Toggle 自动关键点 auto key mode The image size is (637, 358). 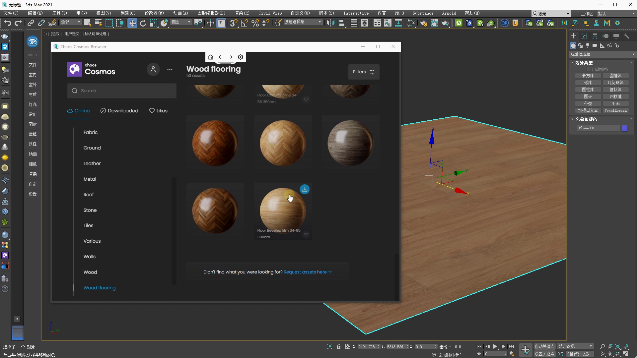point(544,346)
